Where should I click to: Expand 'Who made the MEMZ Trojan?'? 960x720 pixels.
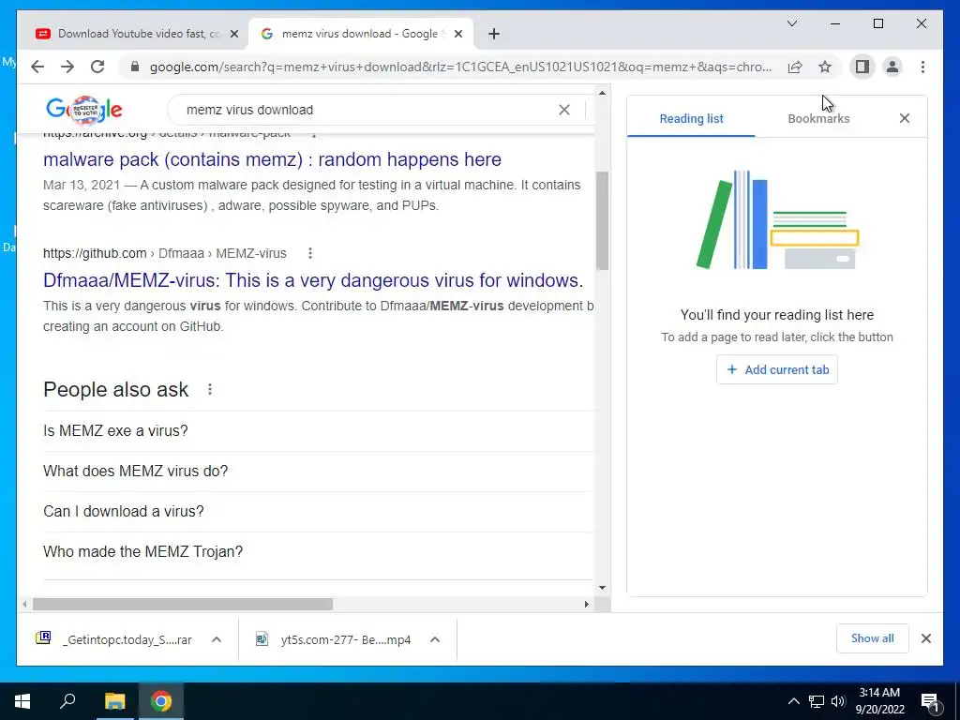coord(319,552)
